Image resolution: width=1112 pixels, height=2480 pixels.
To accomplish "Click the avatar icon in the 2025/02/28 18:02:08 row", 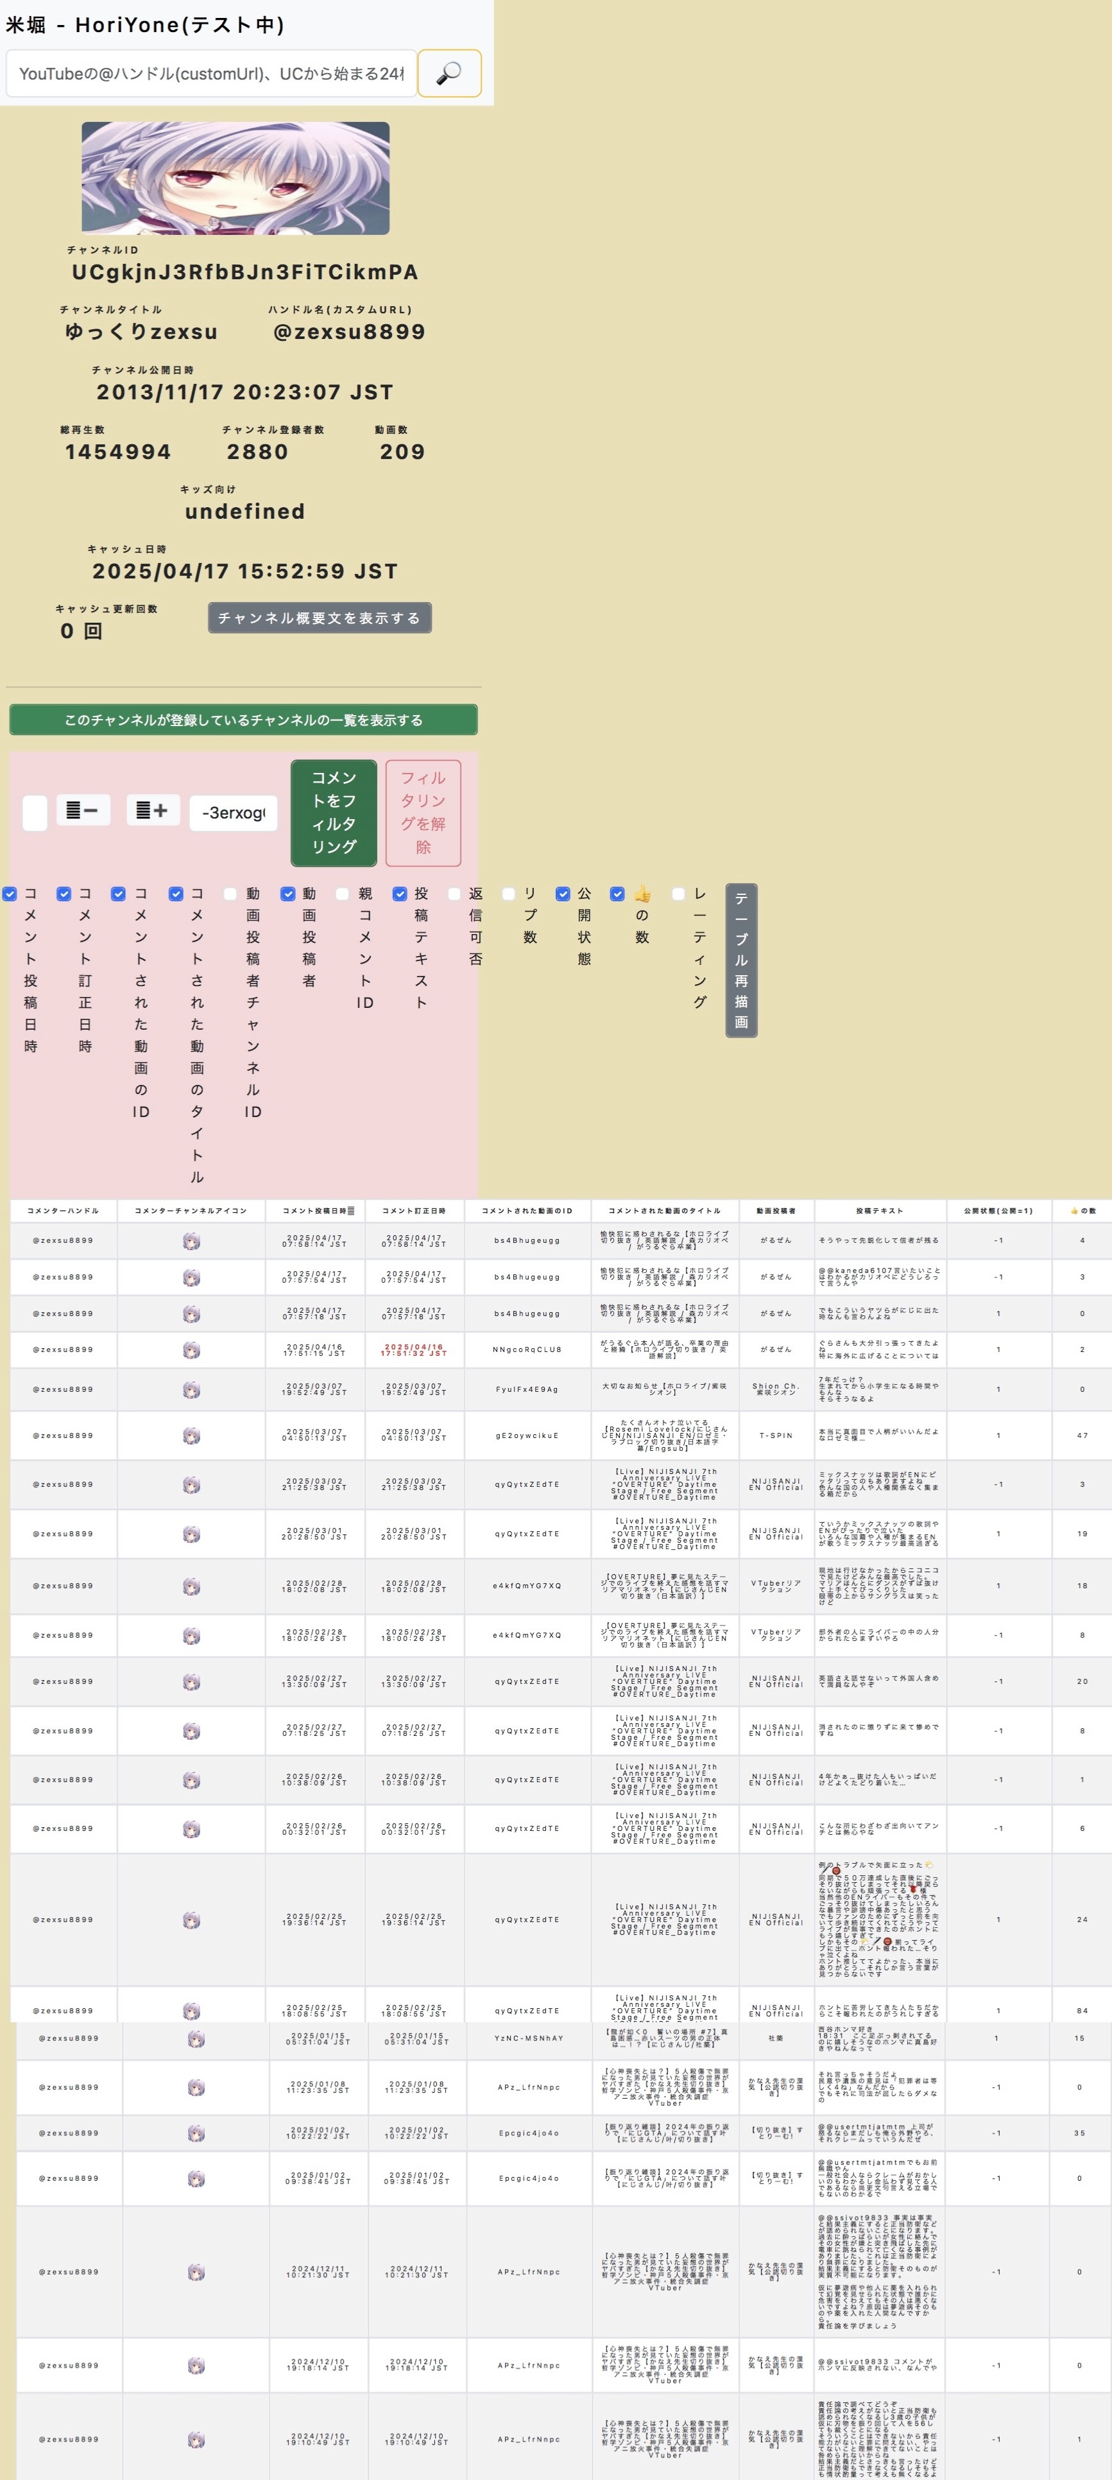I will (191, 1586).
